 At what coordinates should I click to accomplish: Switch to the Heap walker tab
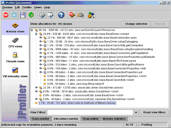click(x=90, y=119)
